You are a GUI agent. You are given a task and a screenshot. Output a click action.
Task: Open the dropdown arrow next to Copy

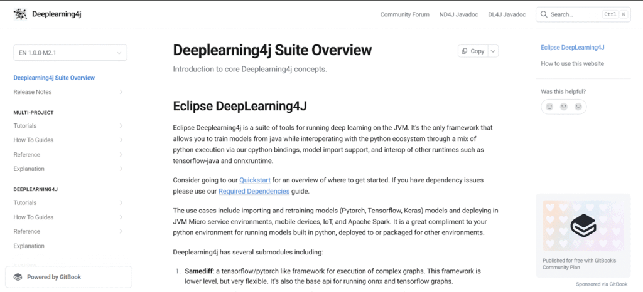pyautogui.click(x=494, y=51)
